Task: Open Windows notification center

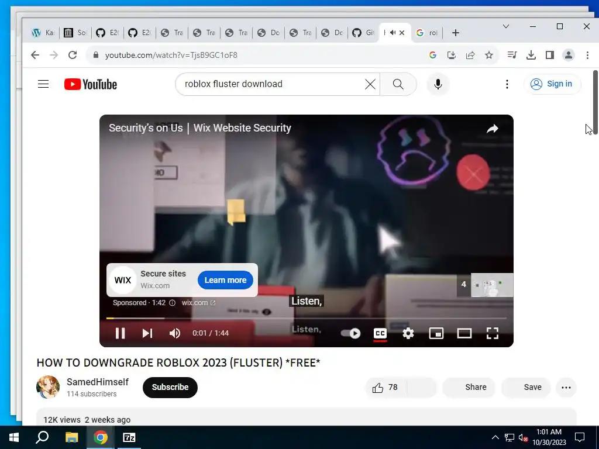Action: (580, 437)
